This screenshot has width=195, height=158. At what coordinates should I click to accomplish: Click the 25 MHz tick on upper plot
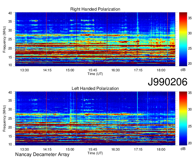[10, 39]
